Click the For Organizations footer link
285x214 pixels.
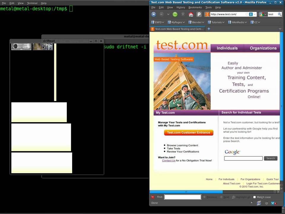250,179
